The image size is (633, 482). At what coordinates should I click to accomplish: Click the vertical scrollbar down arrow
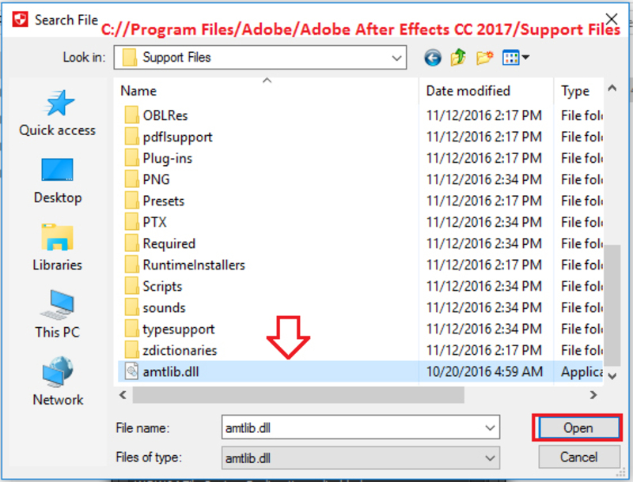[612, 376]
